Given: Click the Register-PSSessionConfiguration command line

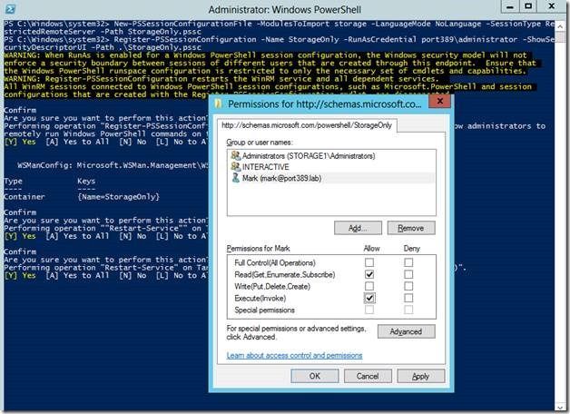Looking at the screenshot, I should click(280, 44).
